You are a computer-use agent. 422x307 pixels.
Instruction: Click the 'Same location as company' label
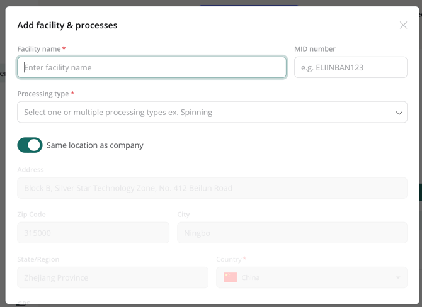pyautogui.click(x=95, y=145)
